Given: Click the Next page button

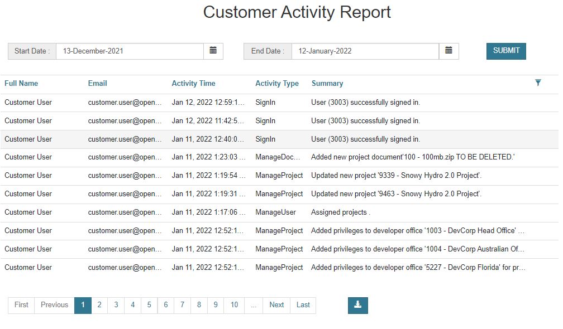Looking at the screenshot, I should (x=276, y=305).
